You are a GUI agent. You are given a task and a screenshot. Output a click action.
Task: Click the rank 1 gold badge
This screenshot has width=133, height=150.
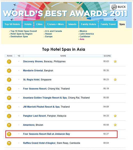(9, 61)
